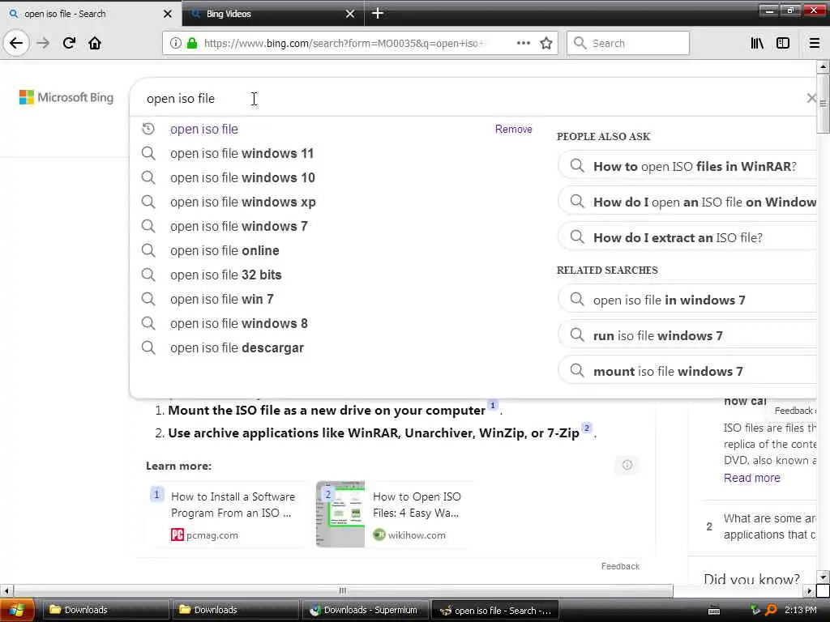Open the Windows Start button
Viewport: 830px width, 622px height.
point(17,611)
